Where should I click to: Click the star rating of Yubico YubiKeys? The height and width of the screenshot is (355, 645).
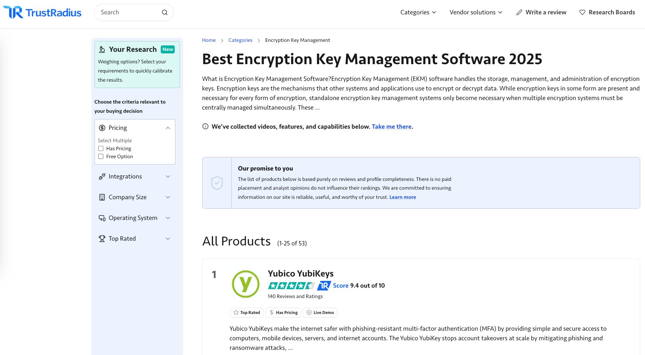coord(292,286)
